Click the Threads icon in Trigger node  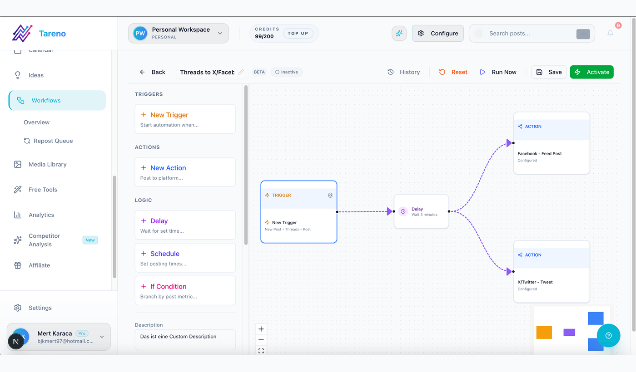330,195
